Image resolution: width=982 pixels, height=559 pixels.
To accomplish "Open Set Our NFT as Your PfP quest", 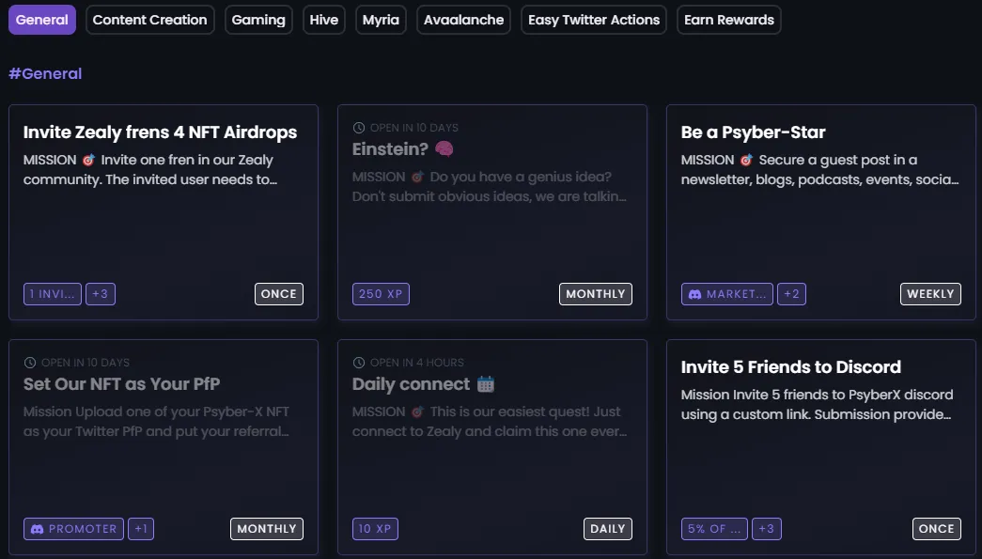I will point(121,383).
